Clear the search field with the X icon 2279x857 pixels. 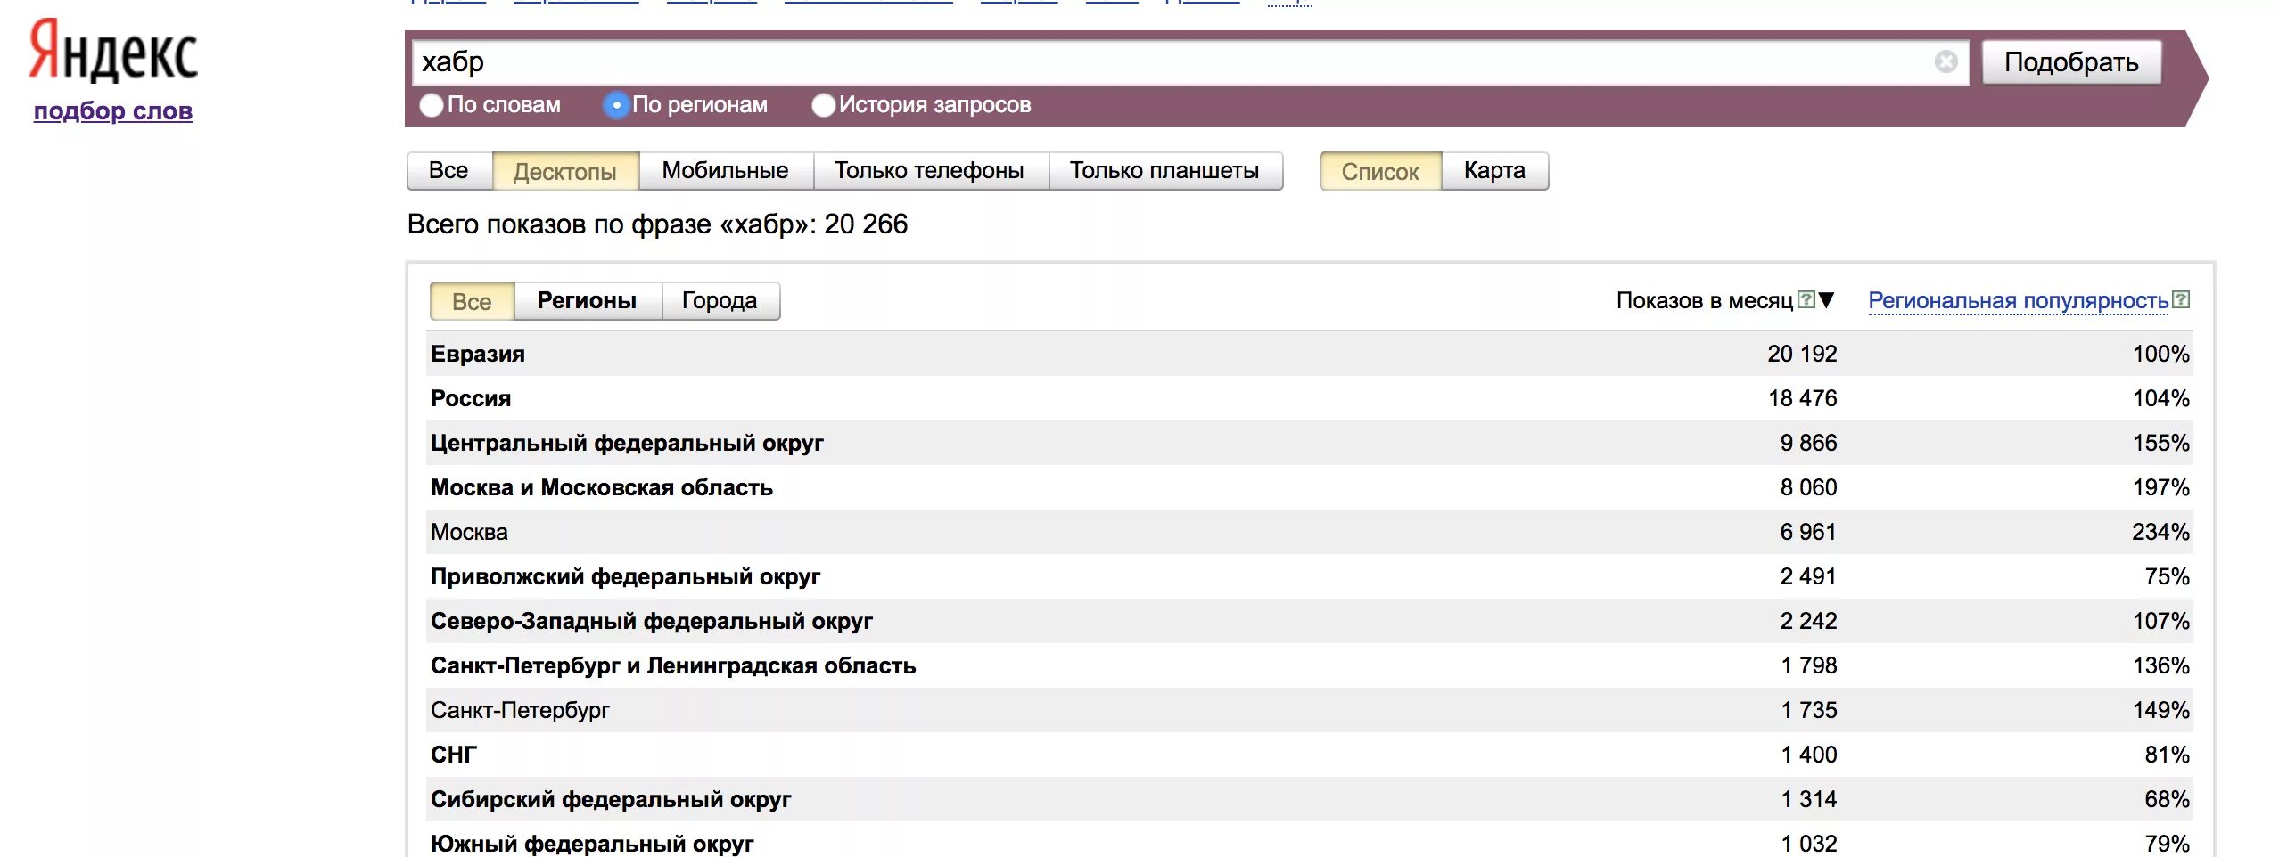1946,61
